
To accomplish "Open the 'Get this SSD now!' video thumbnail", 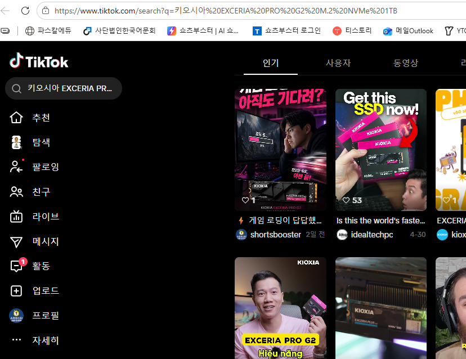I will [x=381, y=150].
